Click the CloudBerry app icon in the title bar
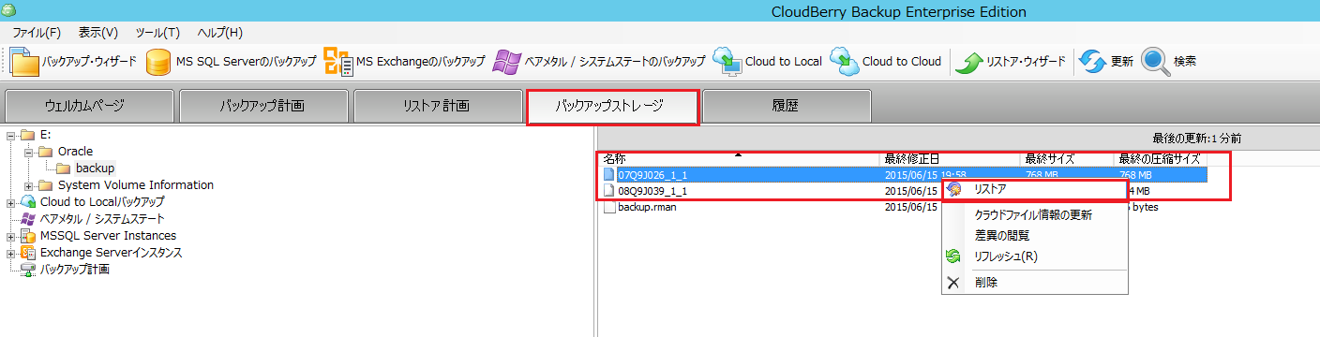 8,10
